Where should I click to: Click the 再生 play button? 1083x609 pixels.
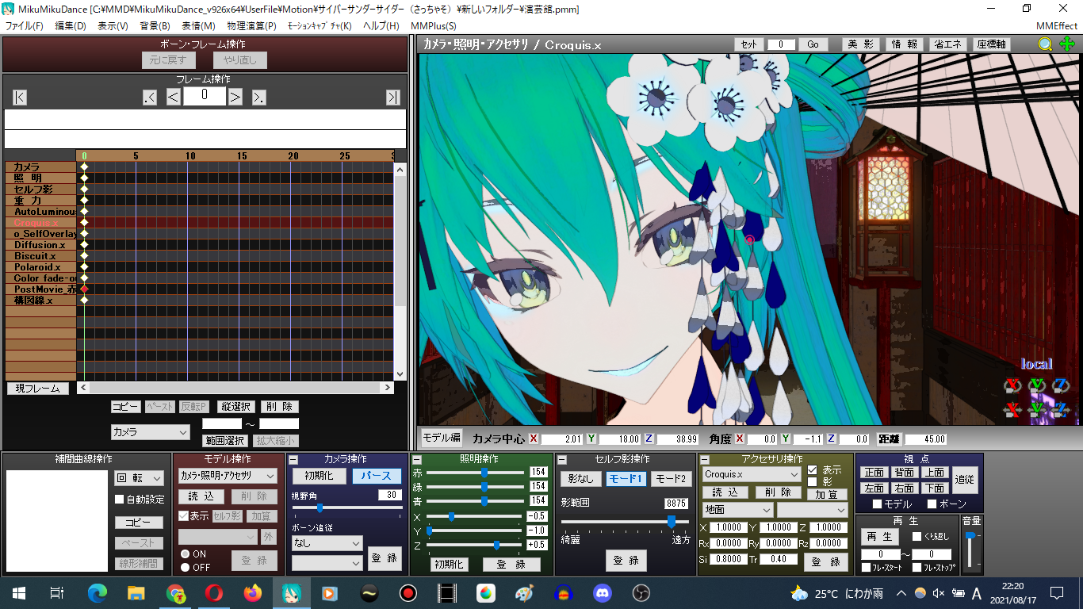coord(879,537)
